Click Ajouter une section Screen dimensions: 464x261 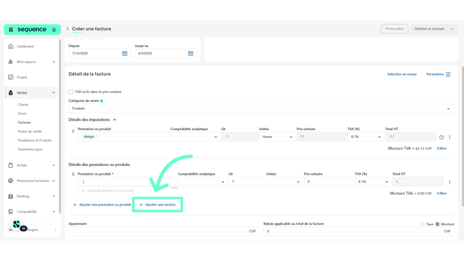[x=157, y=205]
